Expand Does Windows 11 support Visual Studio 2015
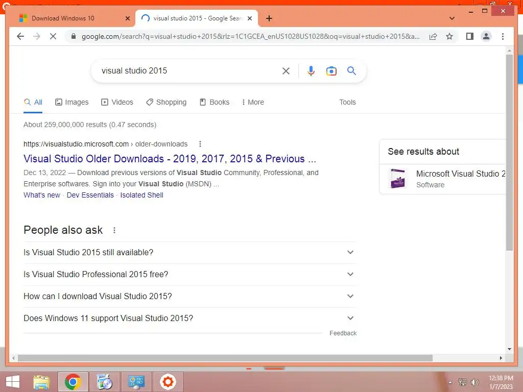 pos(189,318)
